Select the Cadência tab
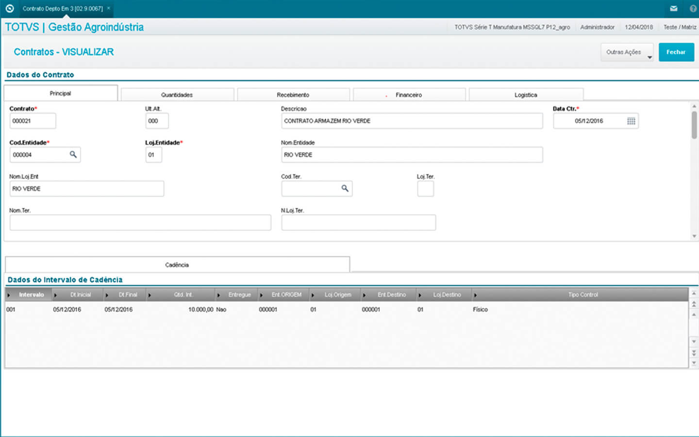This screenshot has height=437, width=699. click(177, 265)
